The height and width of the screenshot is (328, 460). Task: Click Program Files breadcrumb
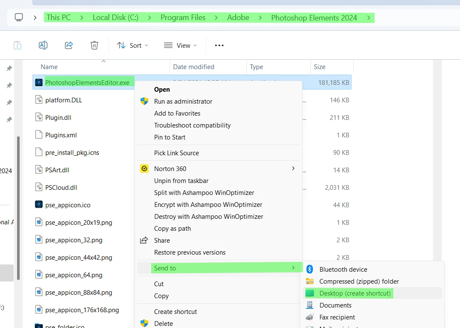(x=183, y=17)
